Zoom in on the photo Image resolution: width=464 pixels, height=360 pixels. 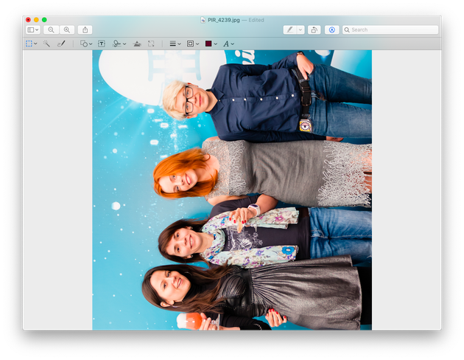(x=67, y=30)
